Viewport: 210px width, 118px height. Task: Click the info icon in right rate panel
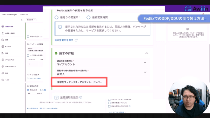187,29
